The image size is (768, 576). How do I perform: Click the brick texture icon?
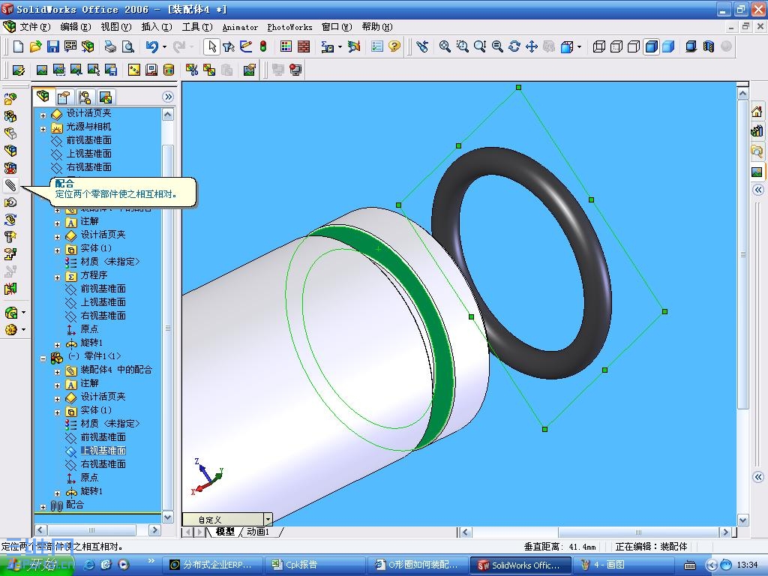pos(304,46)
